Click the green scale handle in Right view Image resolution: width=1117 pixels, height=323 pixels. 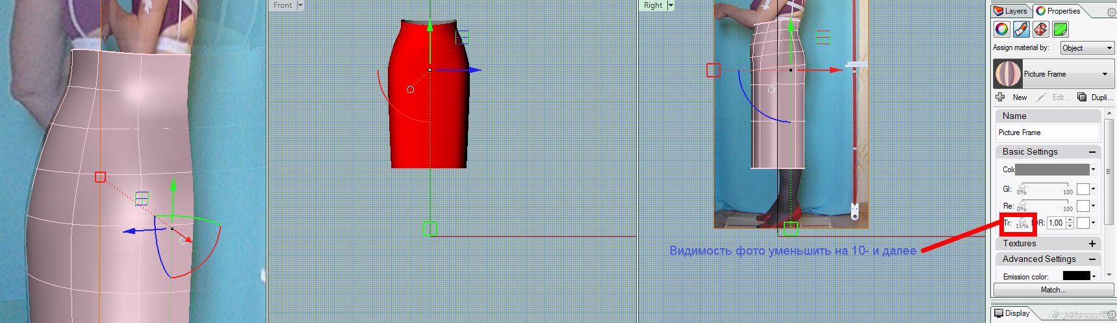tap(790, 229)
